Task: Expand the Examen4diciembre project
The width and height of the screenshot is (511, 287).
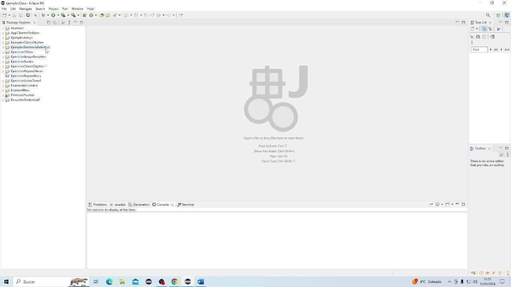Action: [x=3, y=86]
